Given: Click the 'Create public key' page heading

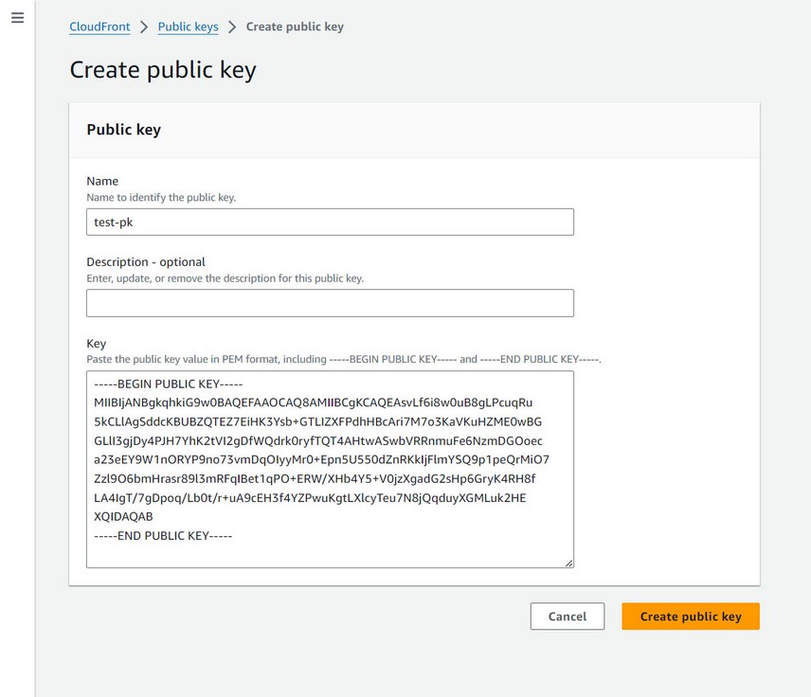Looking at the screenshot, I should [163, 70].
